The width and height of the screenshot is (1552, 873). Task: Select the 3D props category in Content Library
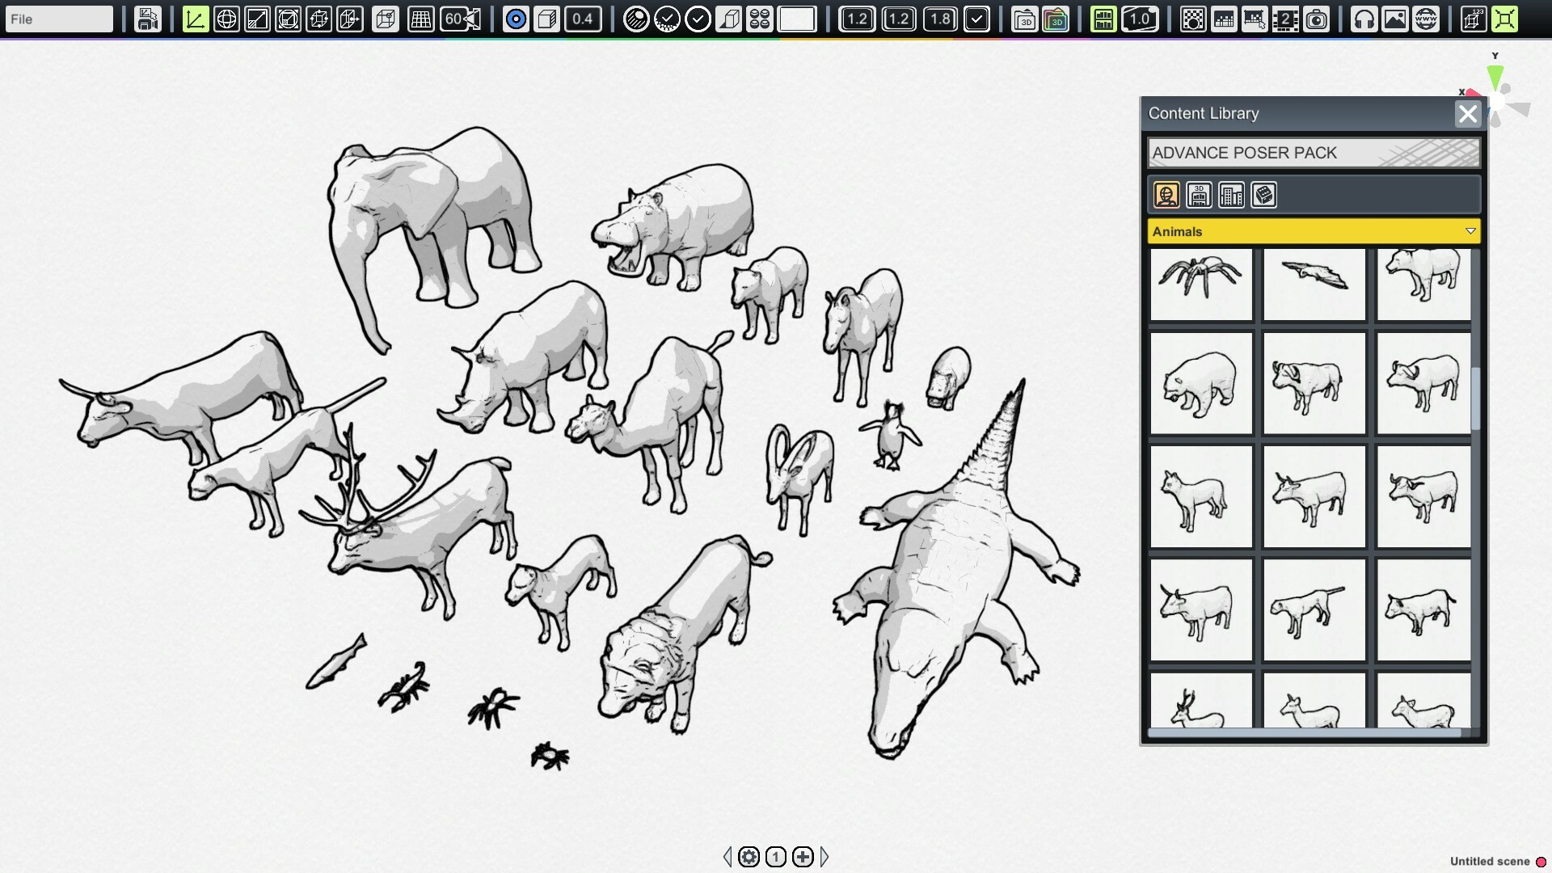[x=1199, y=195]
